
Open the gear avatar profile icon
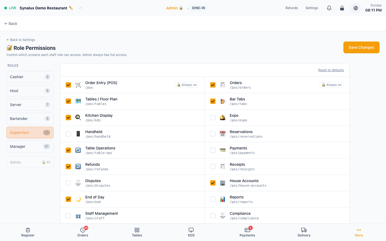coord(355,8)
